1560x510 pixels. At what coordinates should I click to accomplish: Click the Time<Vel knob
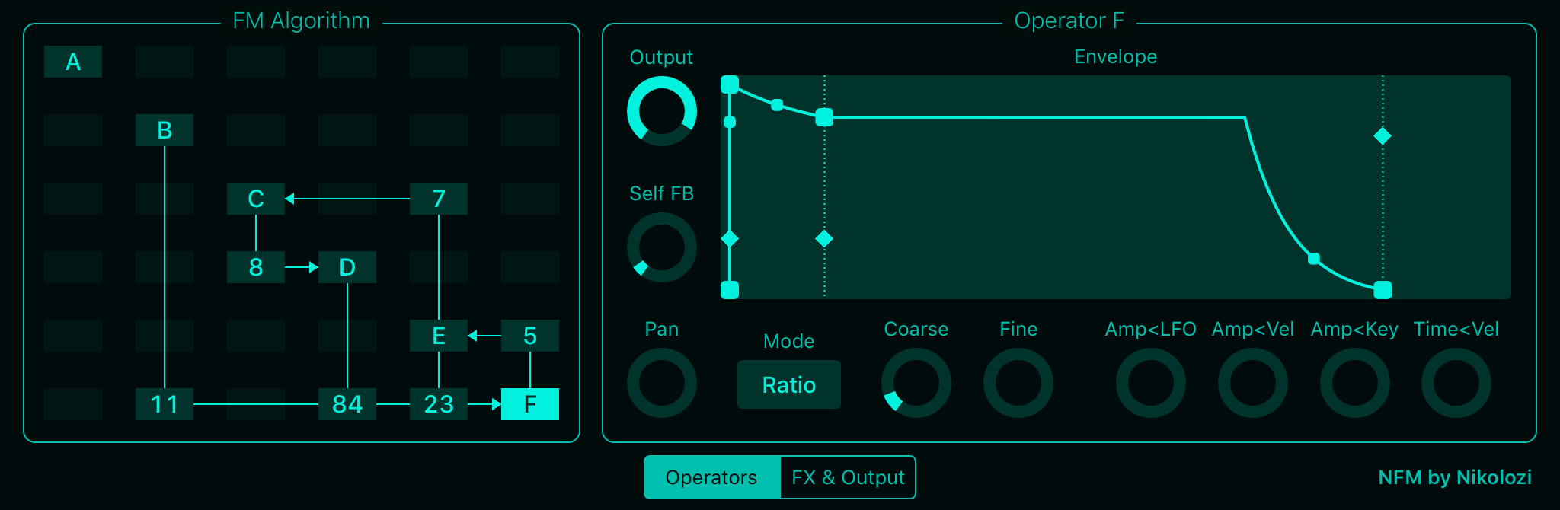(1456, 383)
